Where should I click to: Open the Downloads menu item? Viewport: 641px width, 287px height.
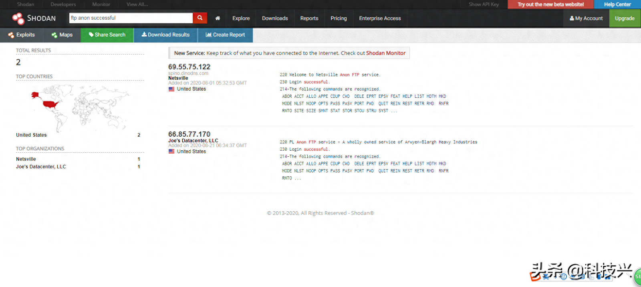pyautogui.click(x=275, y=18)
